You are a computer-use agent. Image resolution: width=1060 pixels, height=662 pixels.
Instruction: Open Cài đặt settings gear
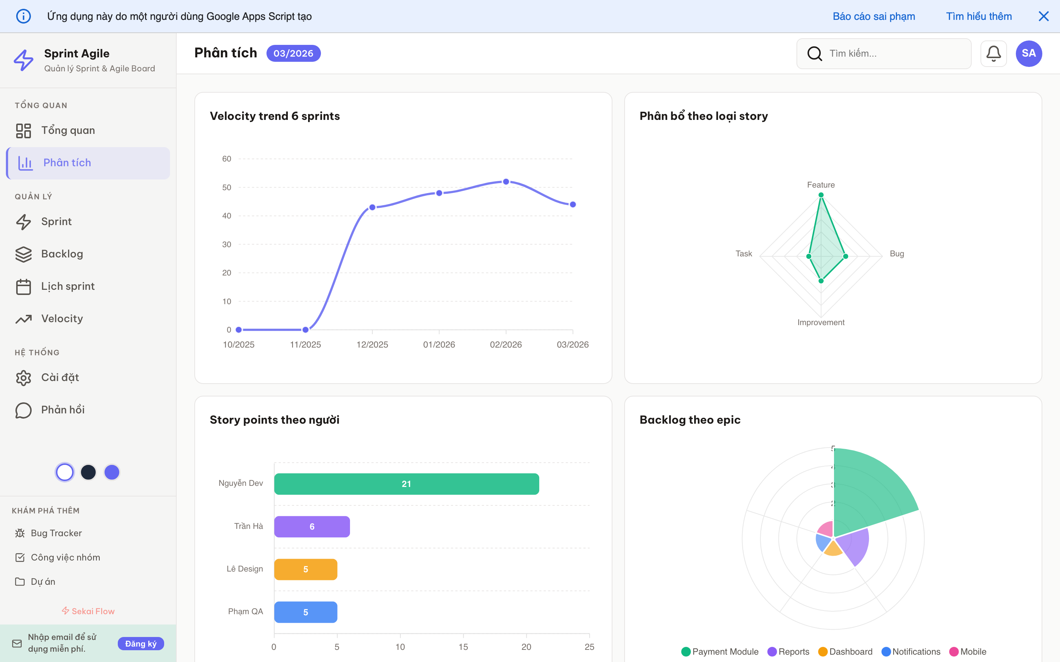24,377
